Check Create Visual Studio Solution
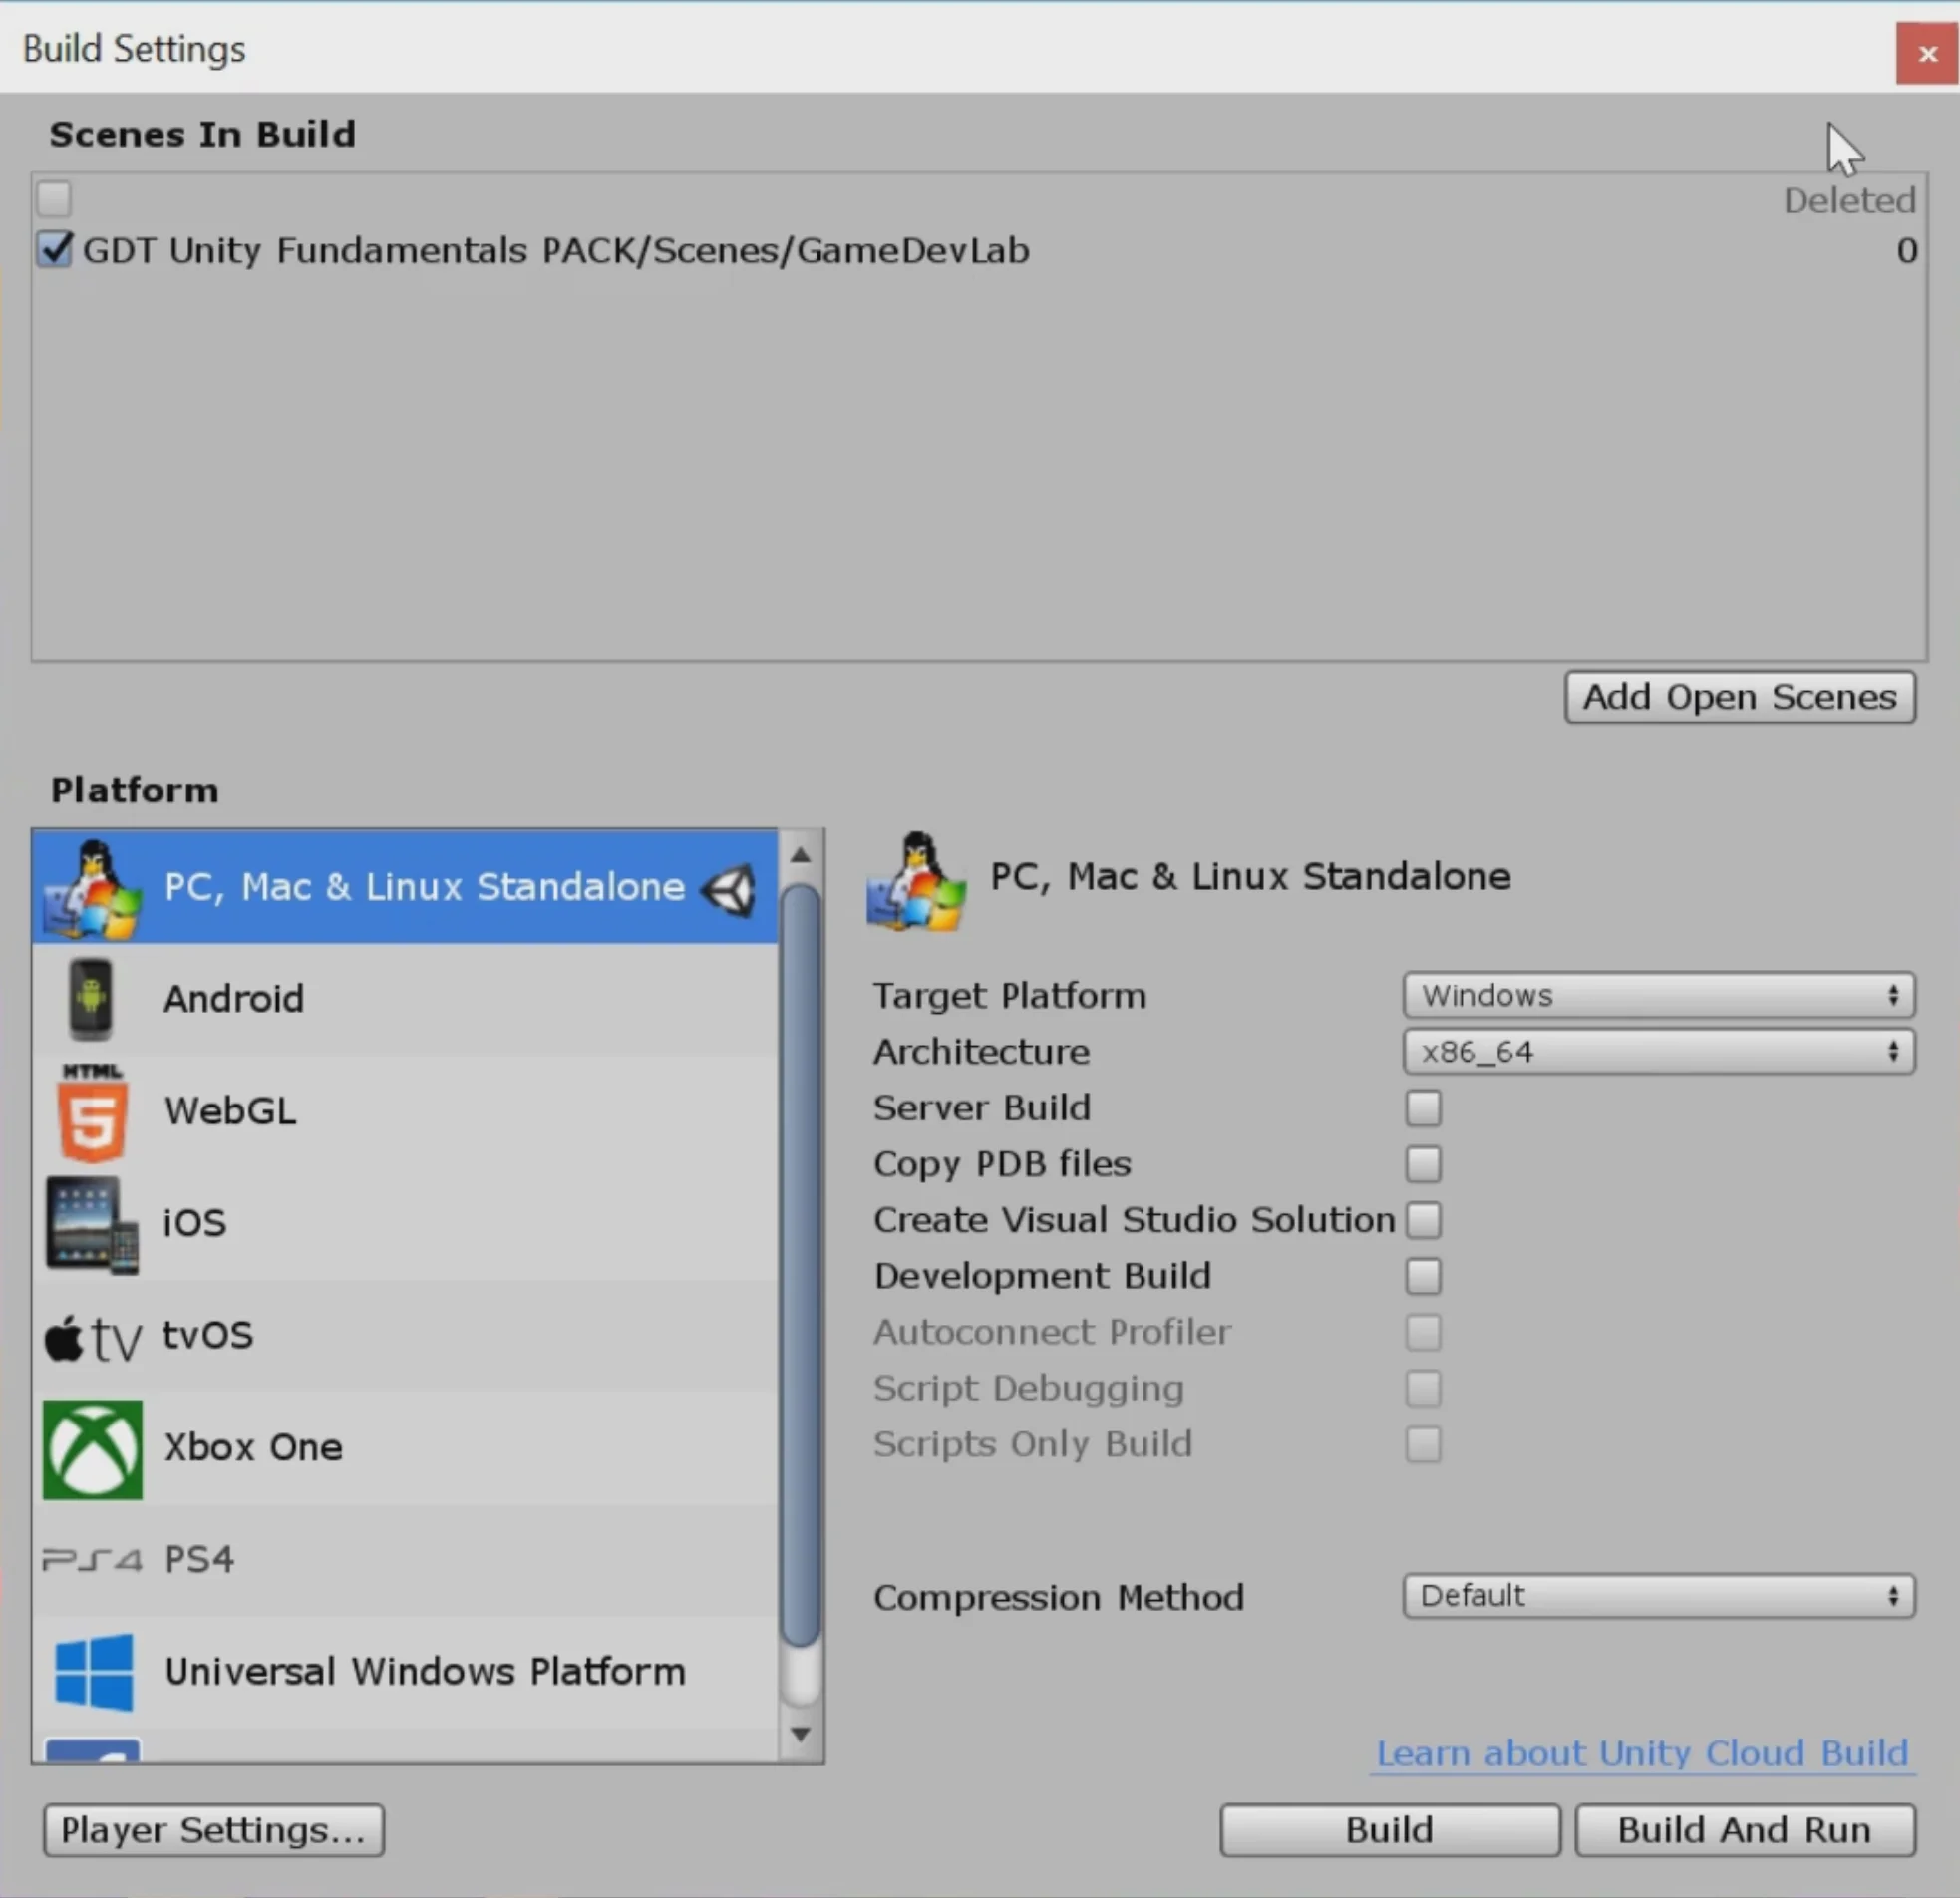Image resolution: width=1960 pixels, height=1898 pixels. (x=1423, y=1220)
